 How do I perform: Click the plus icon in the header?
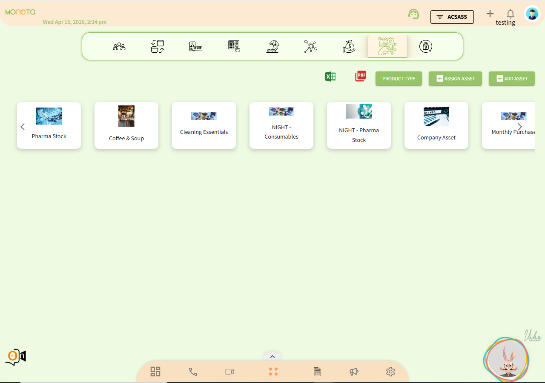click(x=490, y=14)
